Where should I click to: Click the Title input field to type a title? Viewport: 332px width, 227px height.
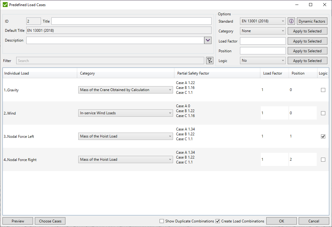(x=131, y=21)
